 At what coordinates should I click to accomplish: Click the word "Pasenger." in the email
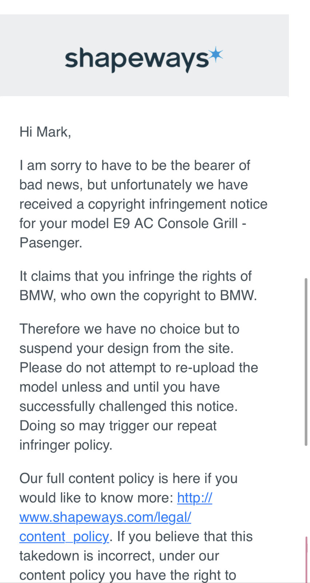coord(51,243)
